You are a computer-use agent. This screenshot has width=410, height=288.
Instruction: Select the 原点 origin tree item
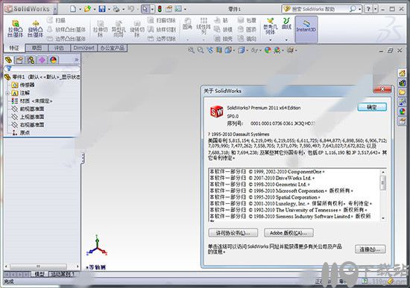tap(21, 132)
